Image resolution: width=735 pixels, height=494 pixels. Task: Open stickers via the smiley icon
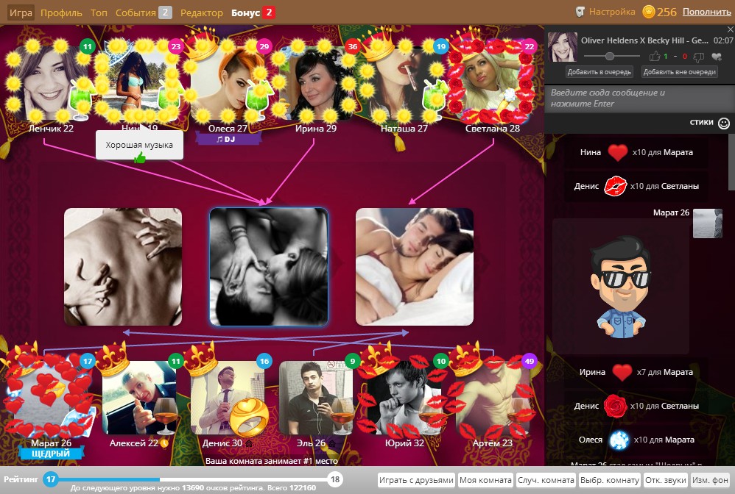(724, 123)
